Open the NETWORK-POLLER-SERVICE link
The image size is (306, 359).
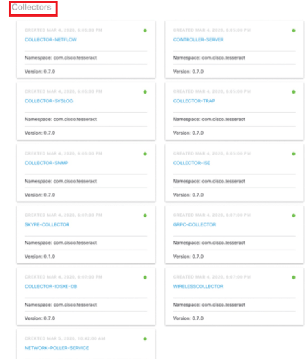tap(56, 348)
